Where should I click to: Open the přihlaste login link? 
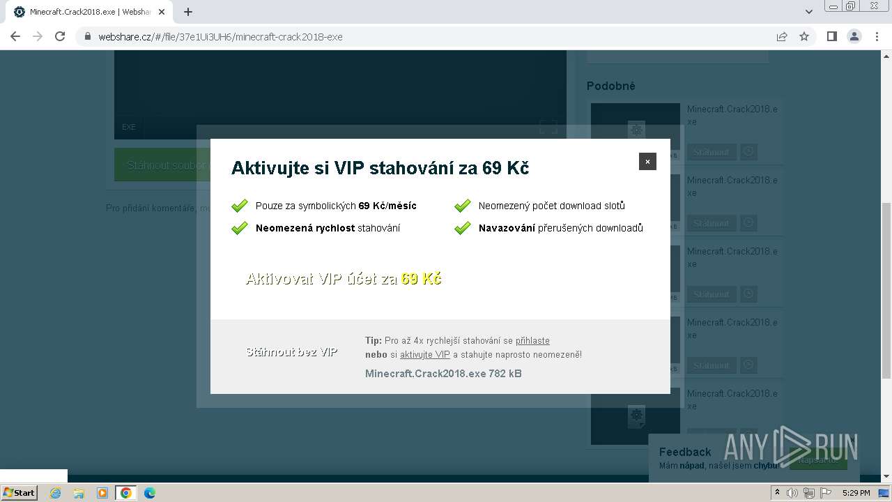(532, 341)
